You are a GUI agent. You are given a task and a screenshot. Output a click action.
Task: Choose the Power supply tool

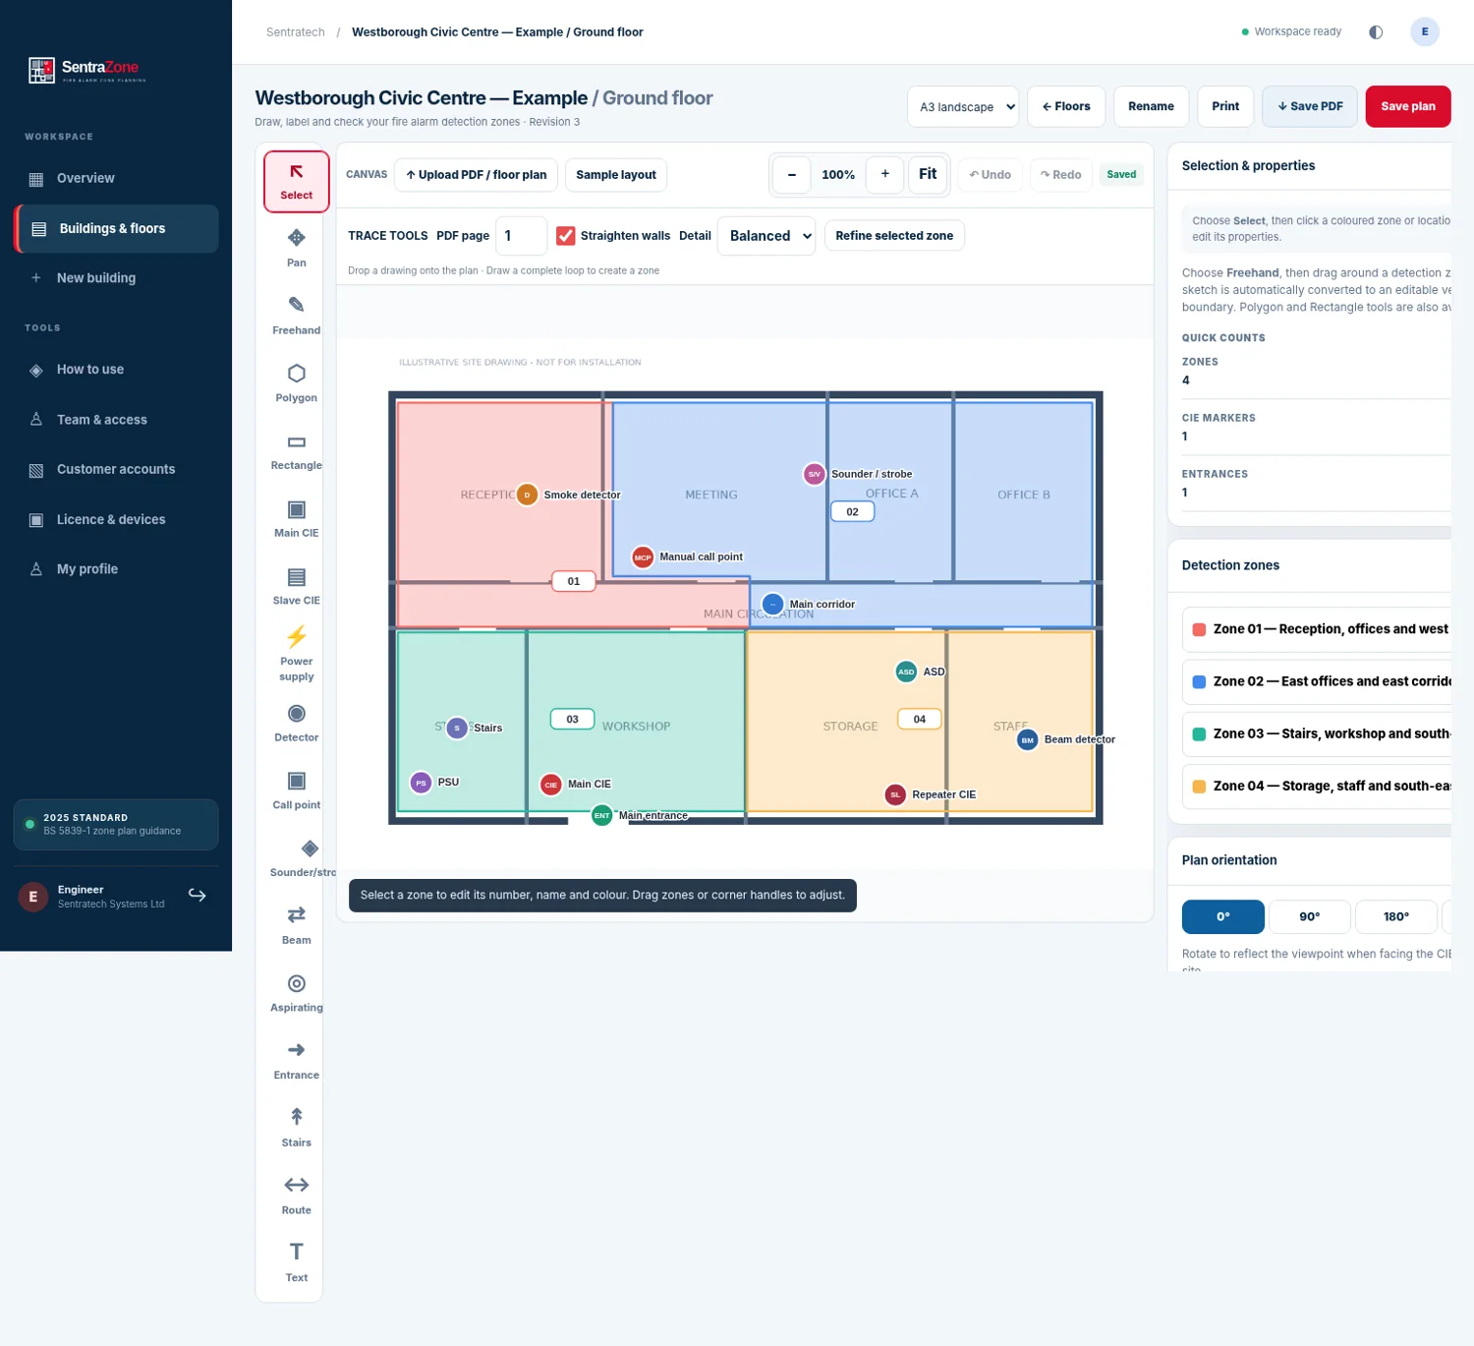[296, 654]
